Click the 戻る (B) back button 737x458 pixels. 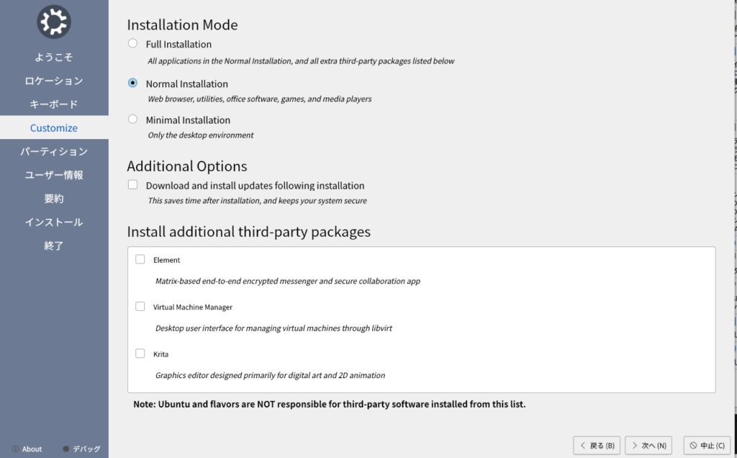(597, 446)
